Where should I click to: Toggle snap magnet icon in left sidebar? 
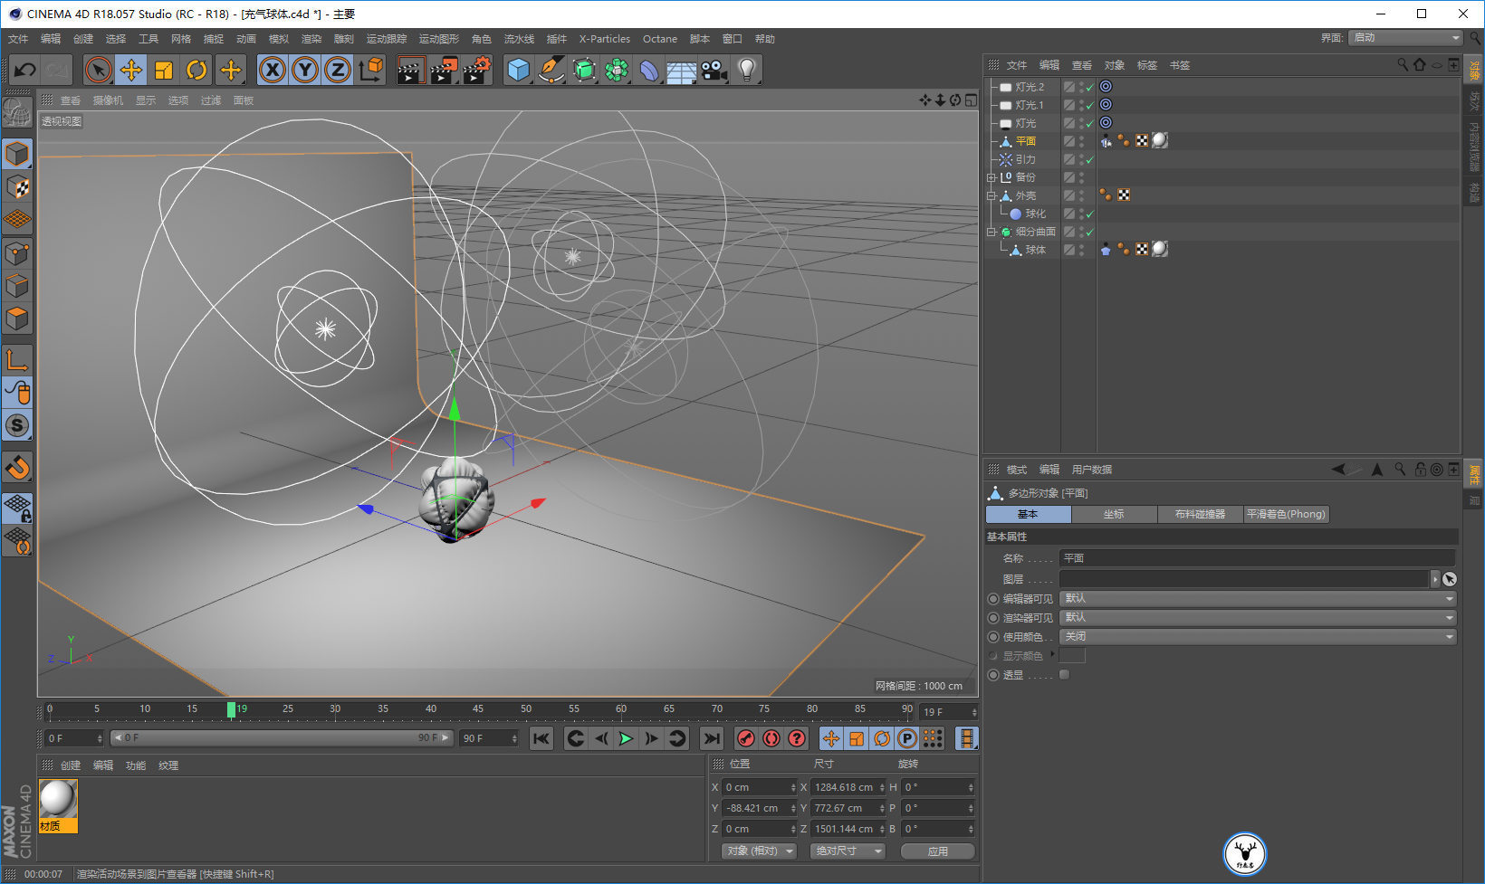[x=17, y=468]
